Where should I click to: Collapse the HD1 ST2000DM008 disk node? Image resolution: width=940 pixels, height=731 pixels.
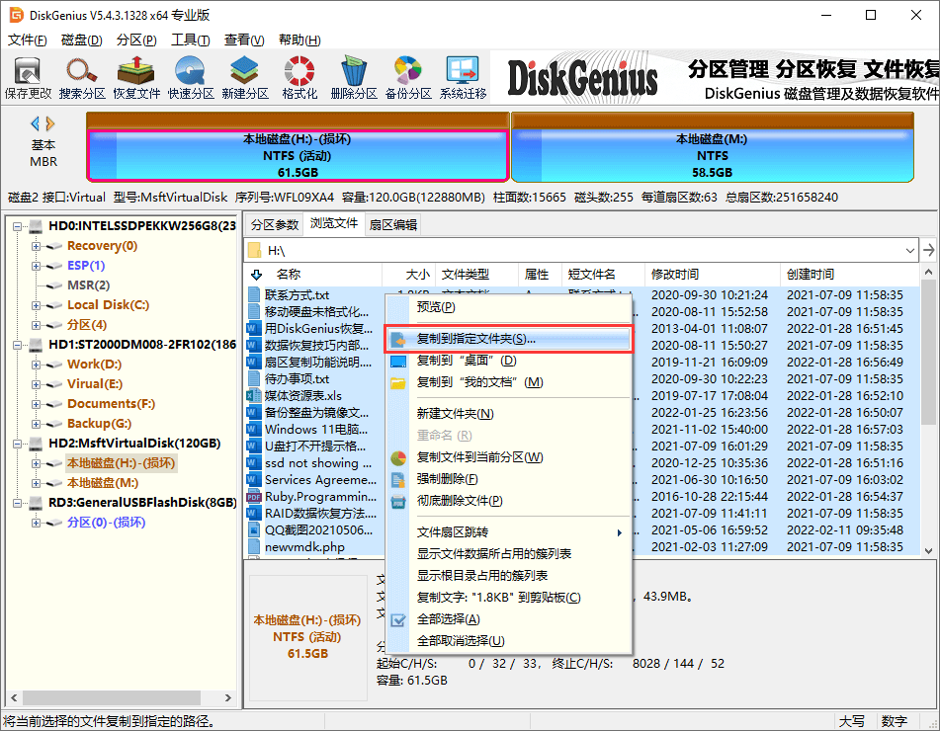click(x=18, y=345)
